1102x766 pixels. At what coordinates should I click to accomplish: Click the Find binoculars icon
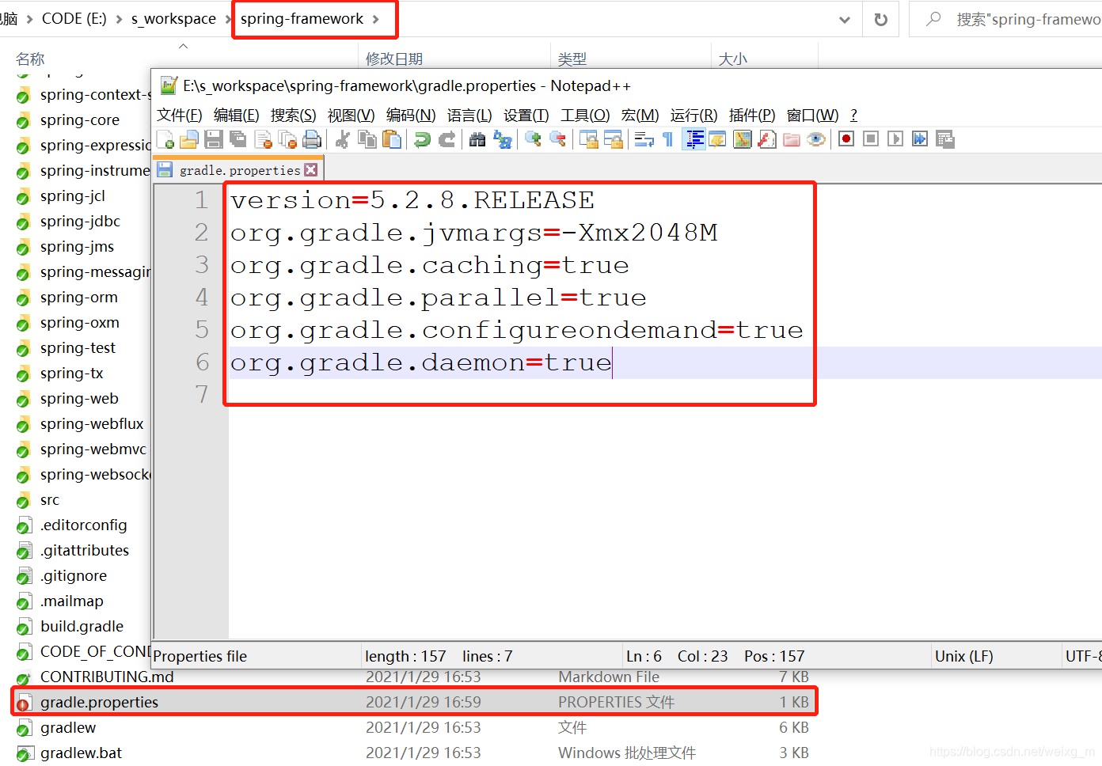click(x=477, y=139)
